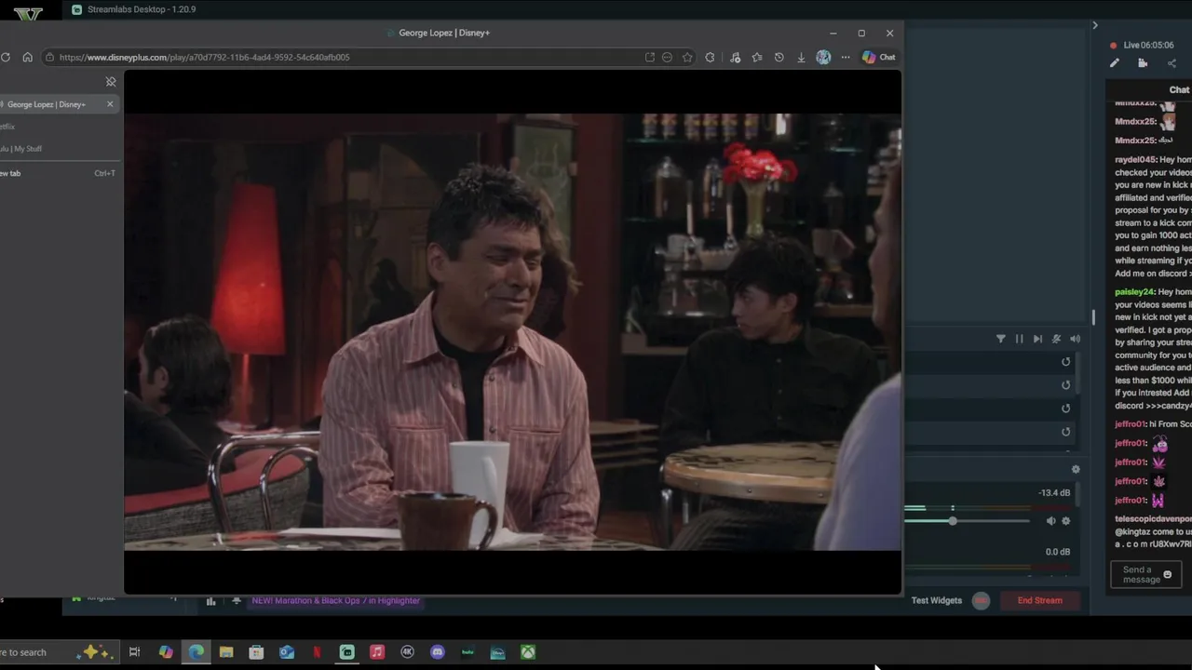Click the disneyplus.com address bar
This screenshot has width=1192, height=670.
pos(345,57)
